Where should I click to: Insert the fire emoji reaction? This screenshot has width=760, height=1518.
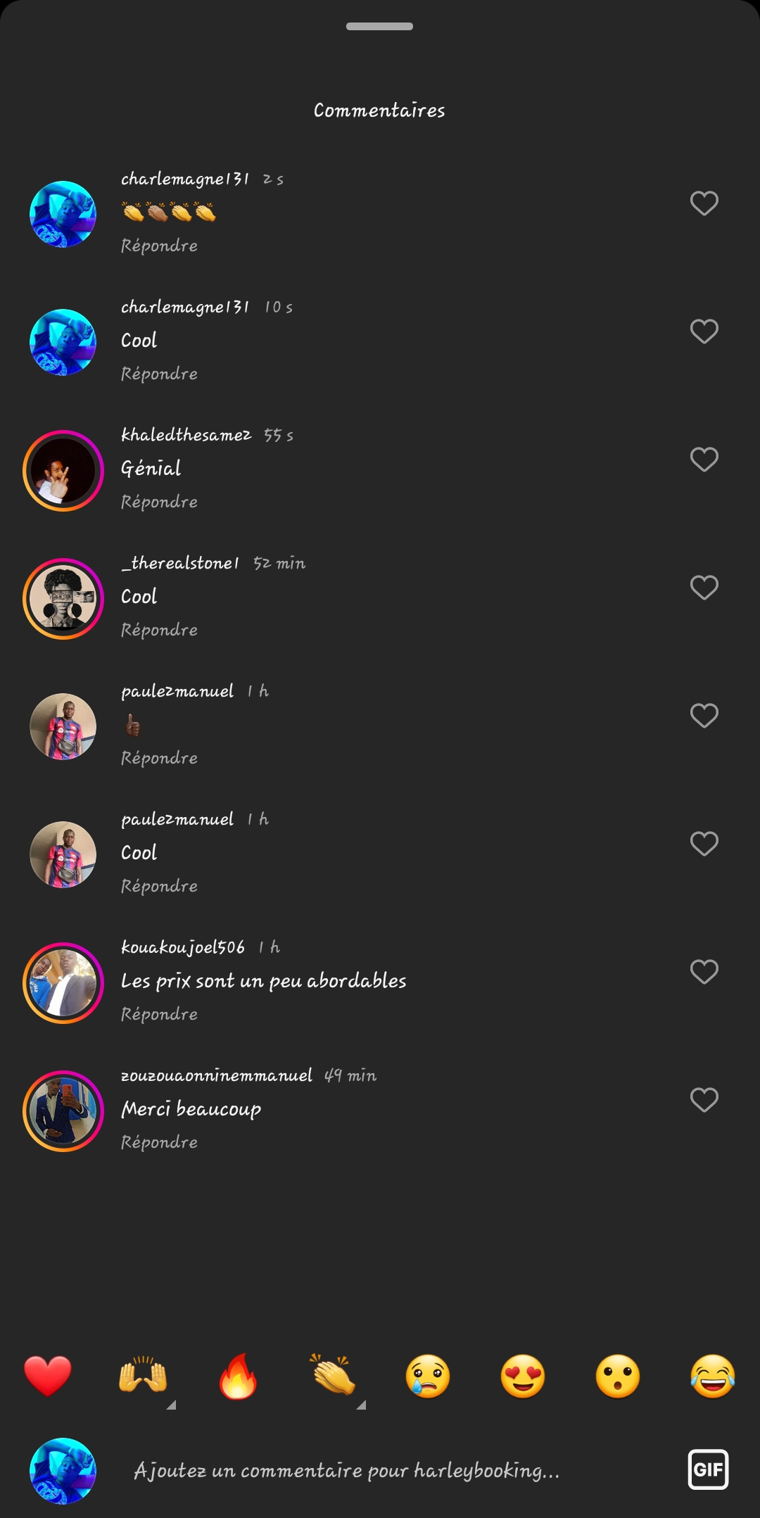coord(238,1375)
